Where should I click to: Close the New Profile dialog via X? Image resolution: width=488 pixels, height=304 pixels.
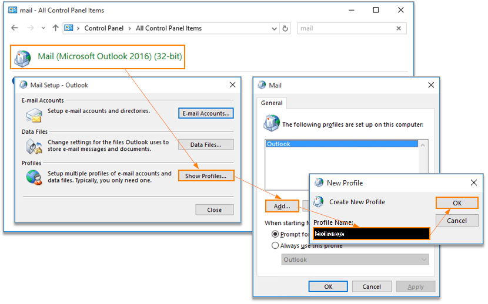pos(474,183)
